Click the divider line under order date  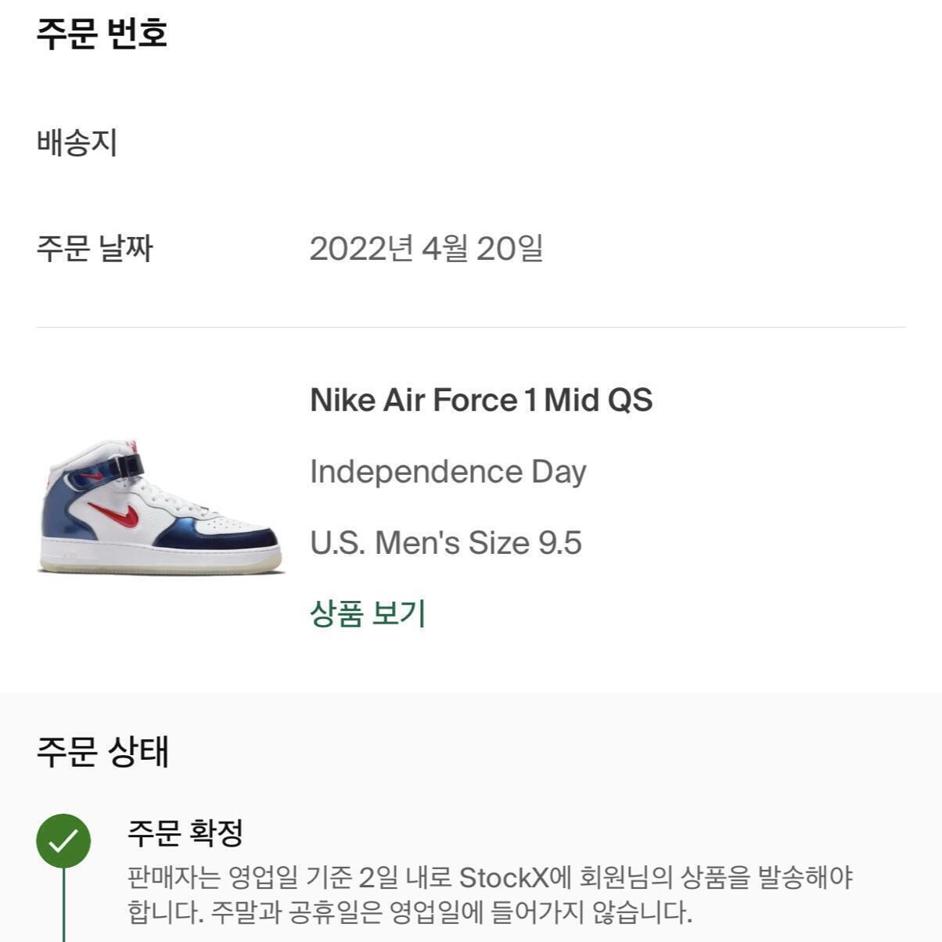pos(470,327)
